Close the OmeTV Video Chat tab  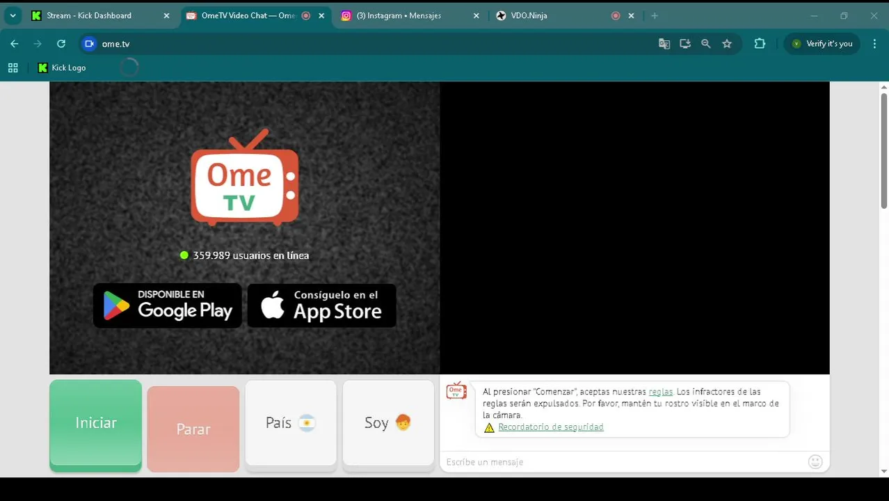[321, 15]
